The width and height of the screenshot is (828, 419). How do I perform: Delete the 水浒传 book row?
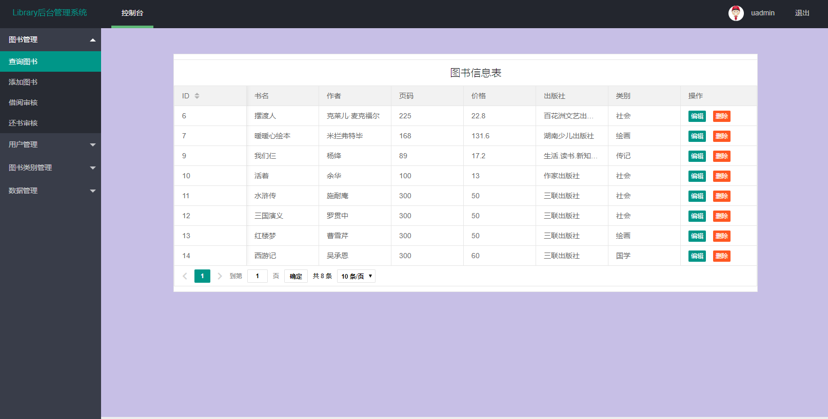coord(721,196)
